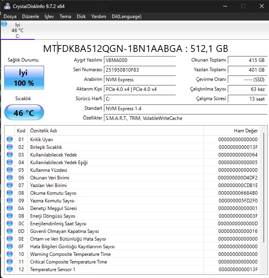Viewport: 269px width, 278px height.
Task: Click the İyi 100 % health status button
Action: tap(24, 78)
